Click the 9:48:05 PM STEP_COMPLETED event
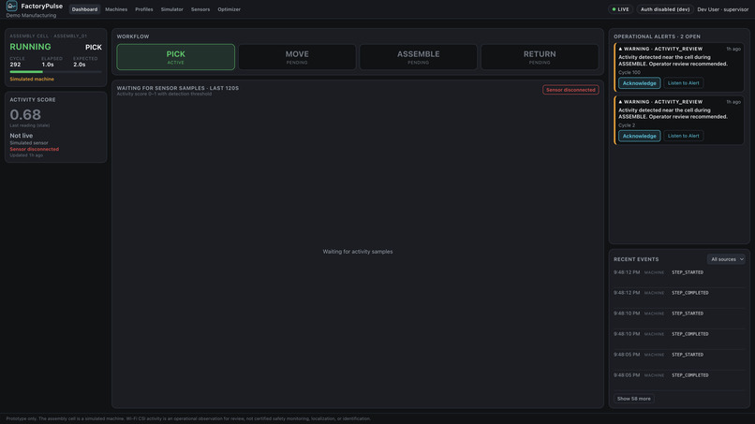This screenshot has height=424, width=755. point(679,375)
